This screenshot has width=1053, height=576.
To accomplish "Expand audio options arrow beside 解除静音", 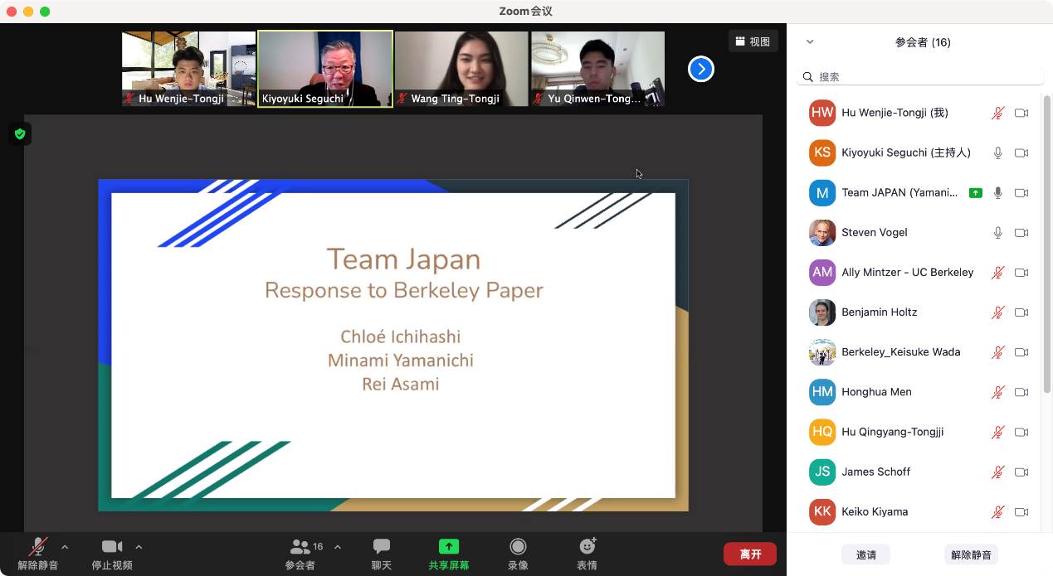I will coord(66,547).
